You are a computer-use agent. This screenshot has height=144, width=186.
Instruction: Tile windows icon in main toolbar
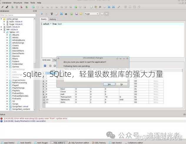click(x=125, y=7)
